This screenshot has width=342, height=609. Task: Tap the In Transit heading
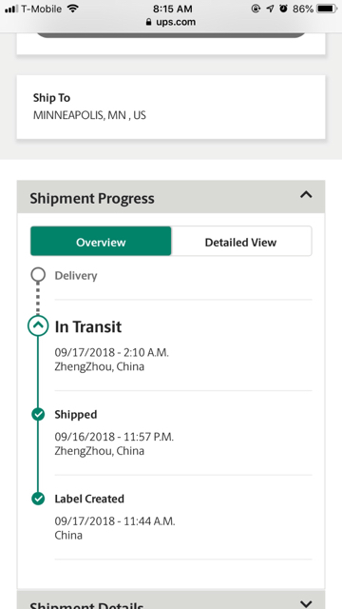point(88,326)
